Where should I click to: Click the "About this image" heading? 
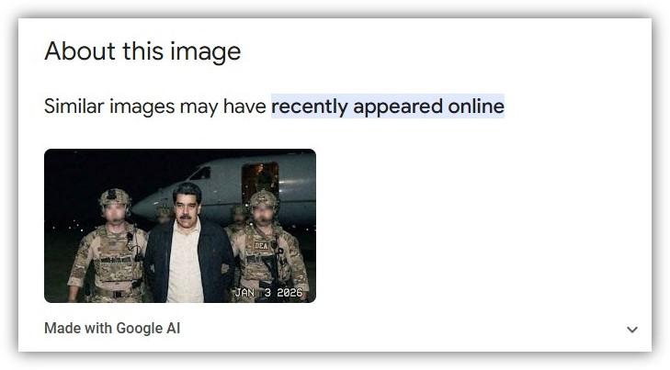point(142,51)
